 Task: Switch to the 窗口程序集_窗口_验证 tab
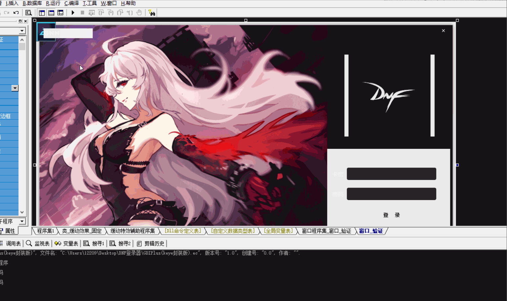326,231
